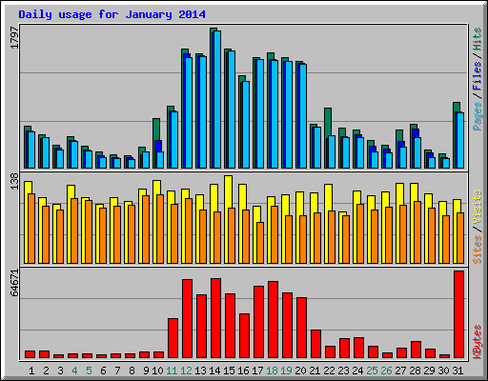Image resolution: width=488 pixels, height=381 pixels.
Task: Click day 1 on the x-axis
Action: pos(31,371)
